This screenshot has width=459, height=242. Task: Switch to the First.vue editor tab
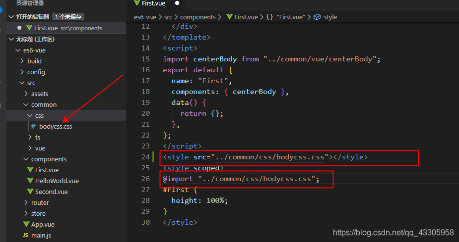(156, 4)
